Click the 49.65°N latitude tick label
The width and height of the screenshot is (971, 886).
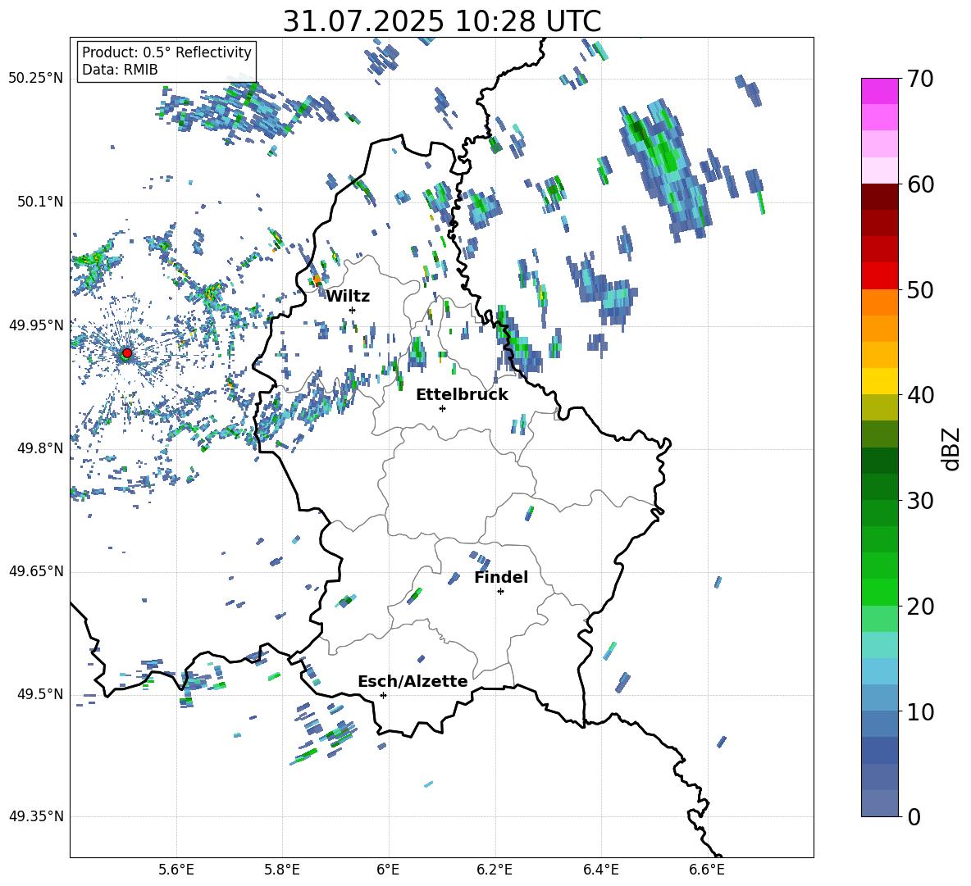(x=36, y=571)
